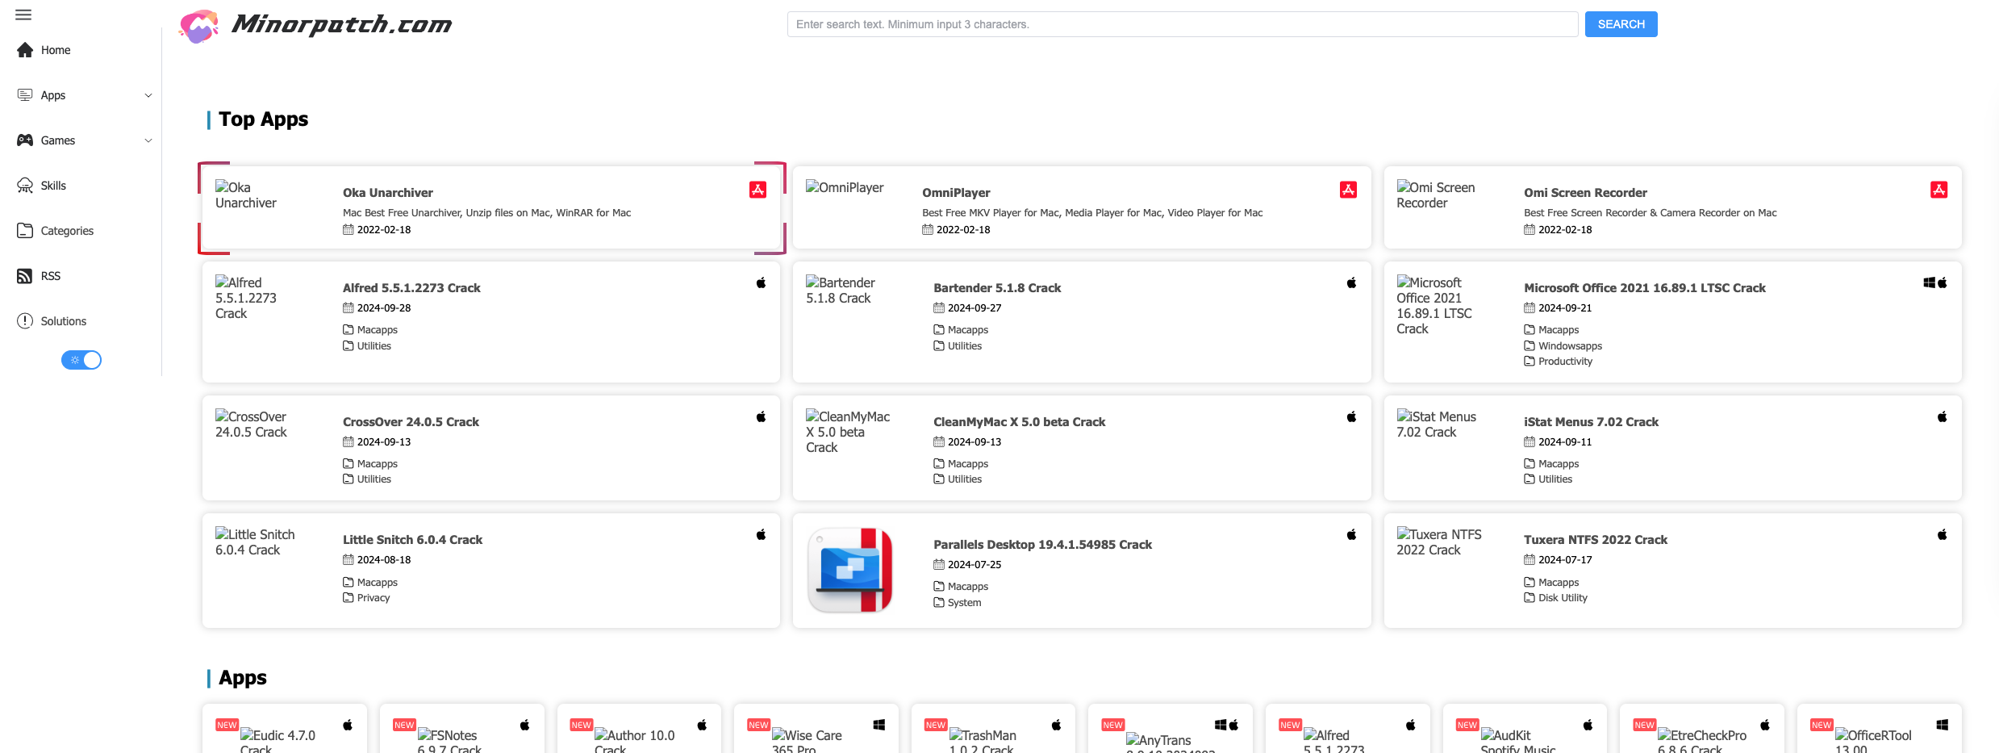1999x753 pixels.
Task: Click Parallels Desktop app thumbnail
Action: (x=850, y=571)
